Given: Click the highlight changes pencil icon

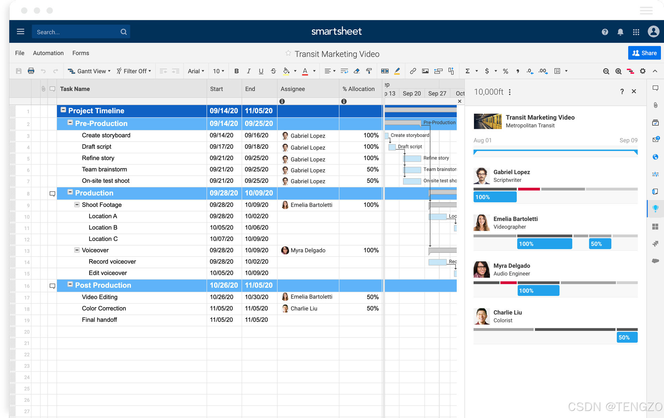Looking at the screenshot, I should tap(397, 71).
